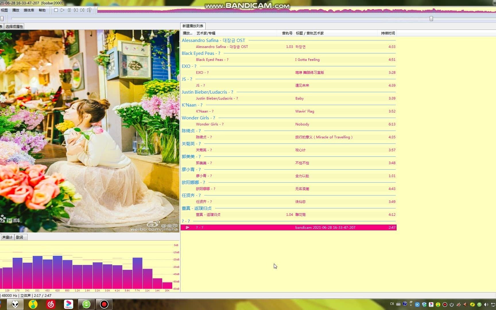Screen dimensions: 496x310
Task: Click the Stop playback button
Action: pyautogui.click(x=56, y=10)
